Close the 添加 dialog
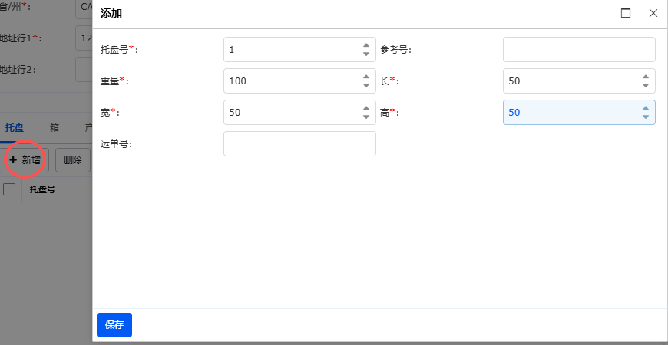Image resolution: width=668 pixels, height=345 pixels. pos(653,13)
